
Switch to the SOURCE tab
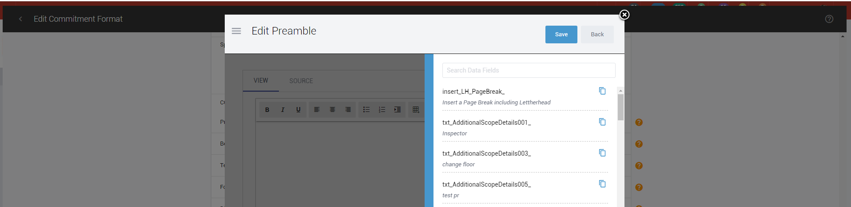[x=301, y=81]
